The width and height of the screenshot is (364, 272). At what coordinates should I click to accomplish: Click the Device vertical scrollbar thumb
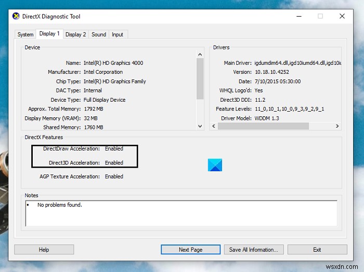200,79
